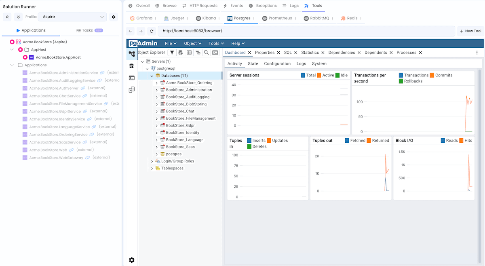The width and height of the screenshot is (485, 266).
Task: Select the Grafana tool icon in the tools bar
Action: click(132, 18)
